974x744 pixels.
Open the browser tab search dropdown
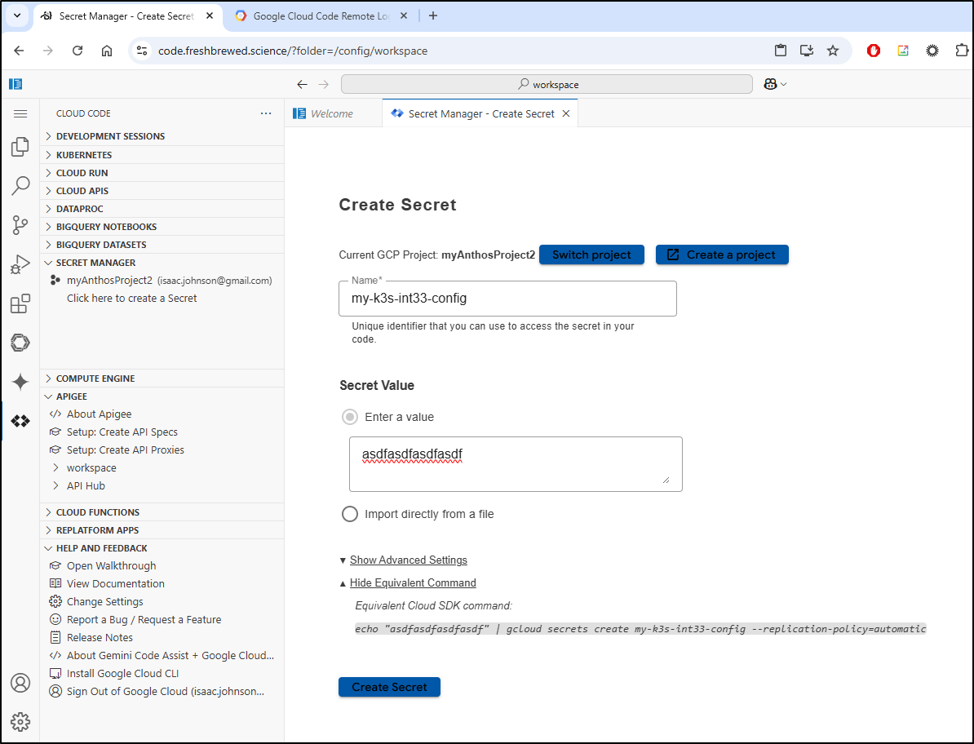pos(17,16)
